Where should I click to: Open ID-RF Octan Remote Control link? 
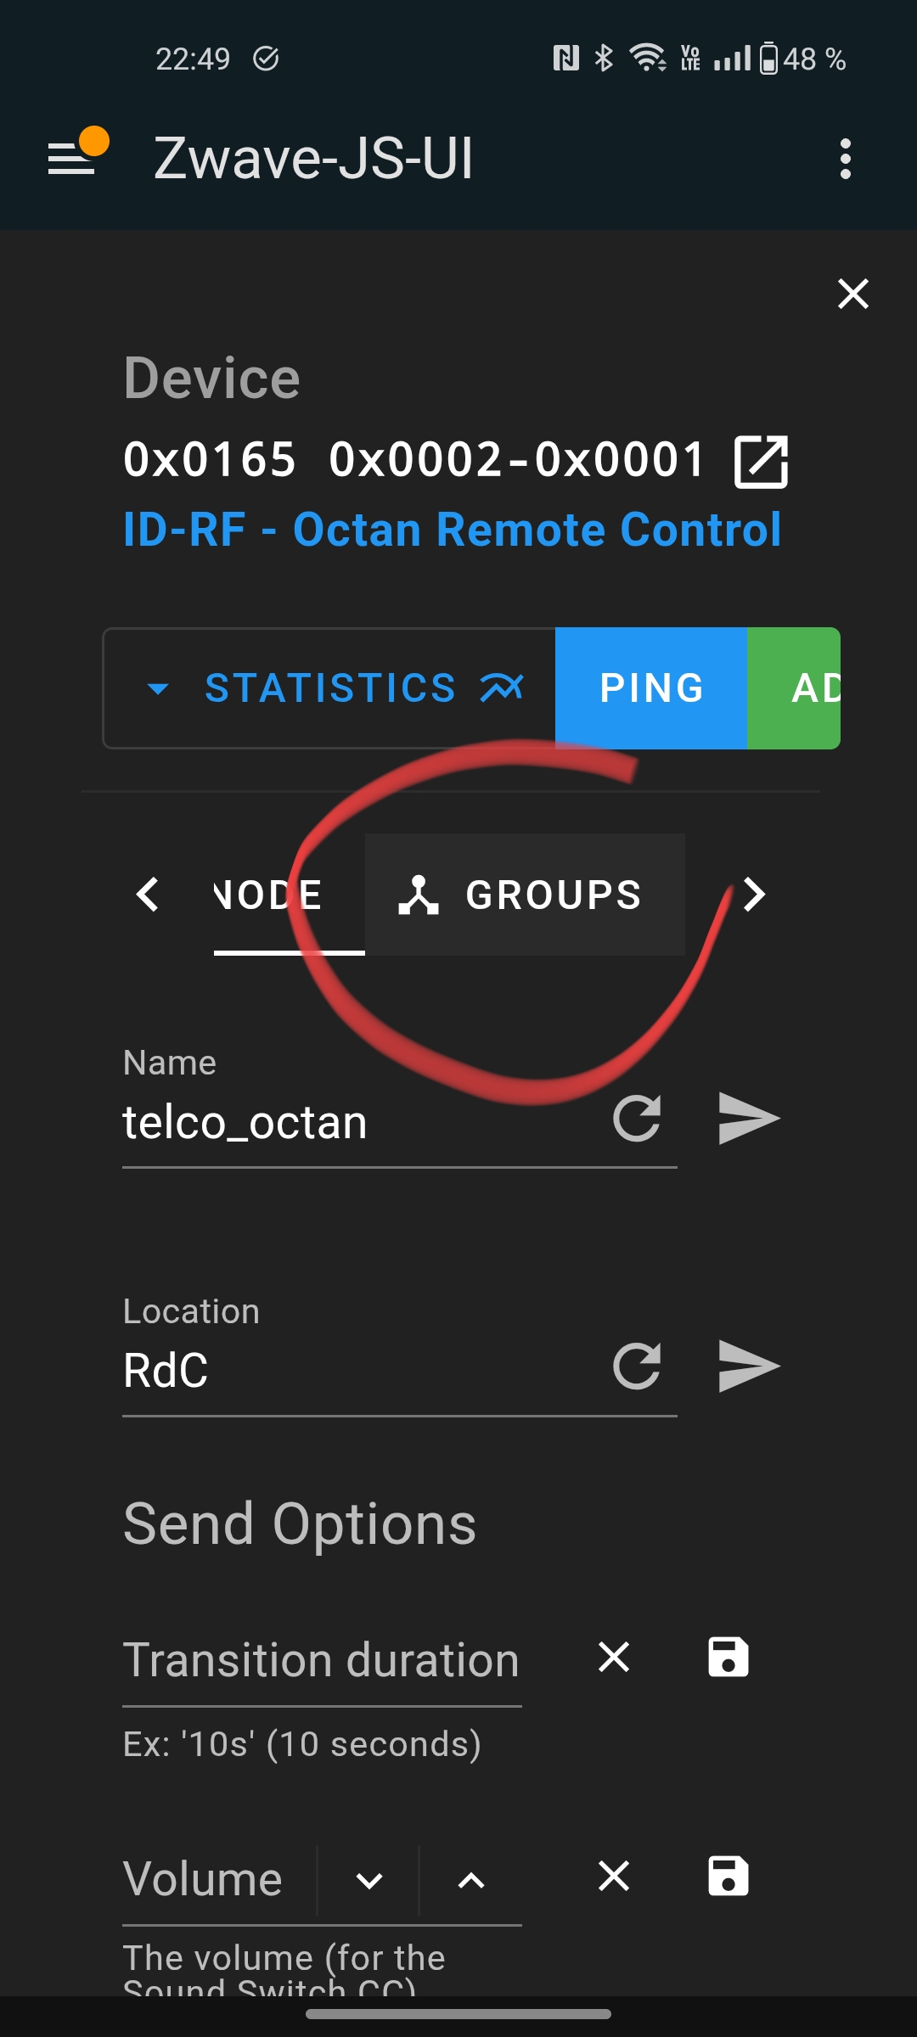(x=452, y=530)
